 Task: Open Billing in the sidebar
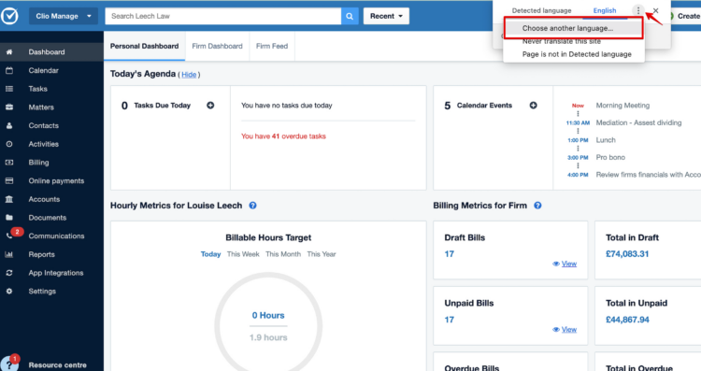coord(39,163)
